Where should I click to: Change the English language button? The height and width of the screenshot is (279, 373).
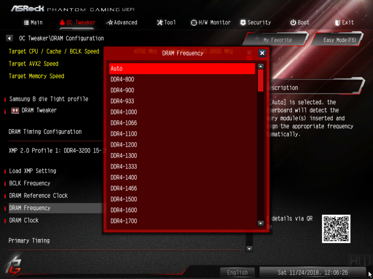pyautogui.click(x=237, y=272)
